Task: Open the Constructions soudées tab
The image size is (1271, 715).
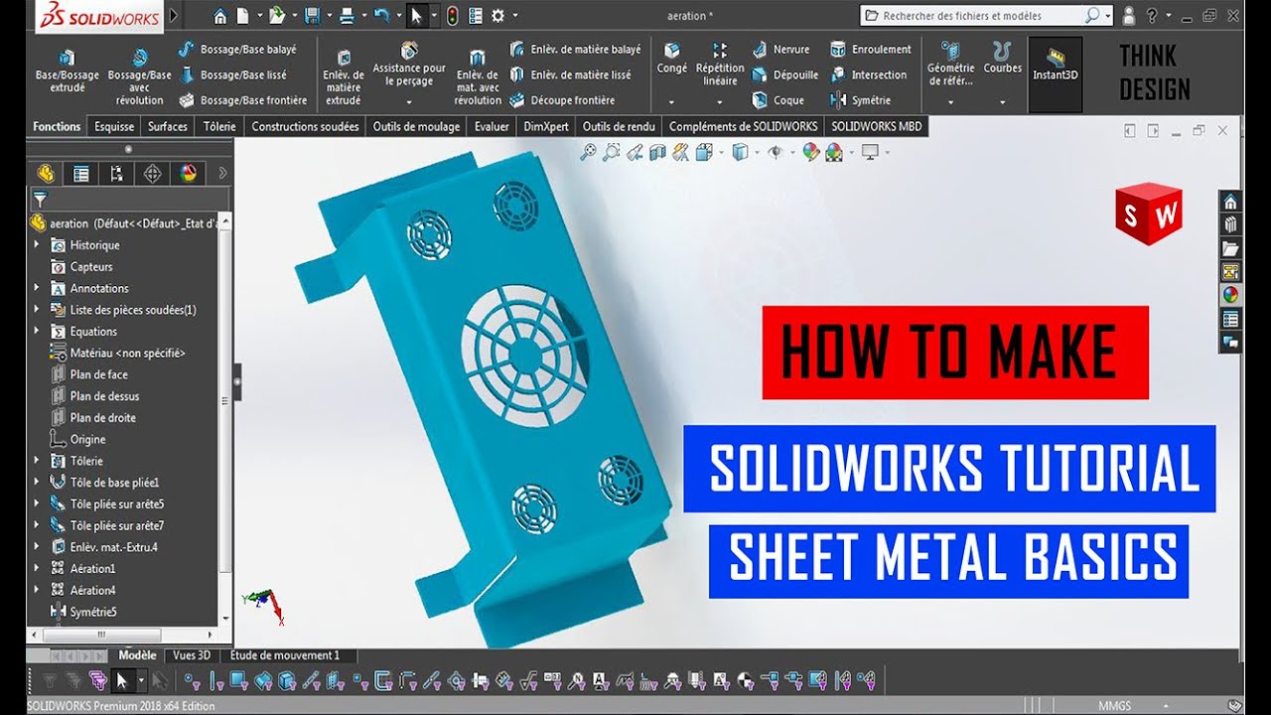Action: [x=306, y=126]
